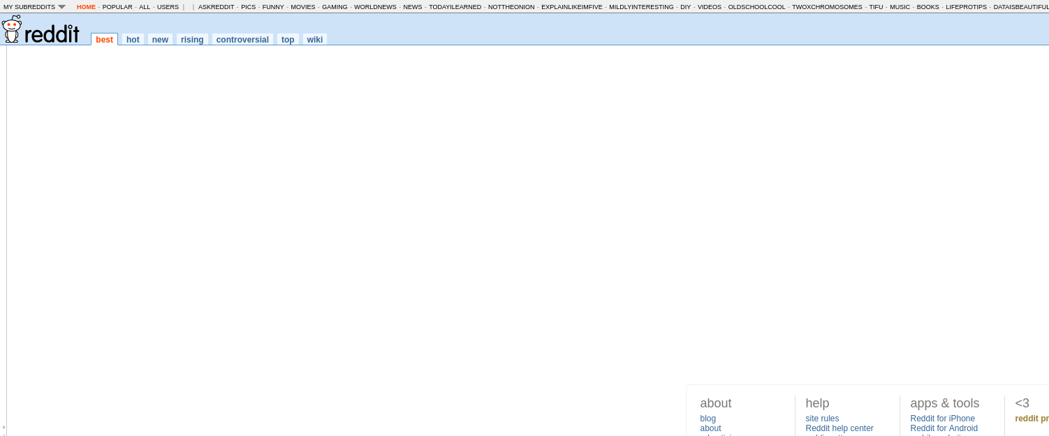The image size is (1049, 436).
Task: Switch to the best tab
Action: pyautogui.click(x=104, y=40)
